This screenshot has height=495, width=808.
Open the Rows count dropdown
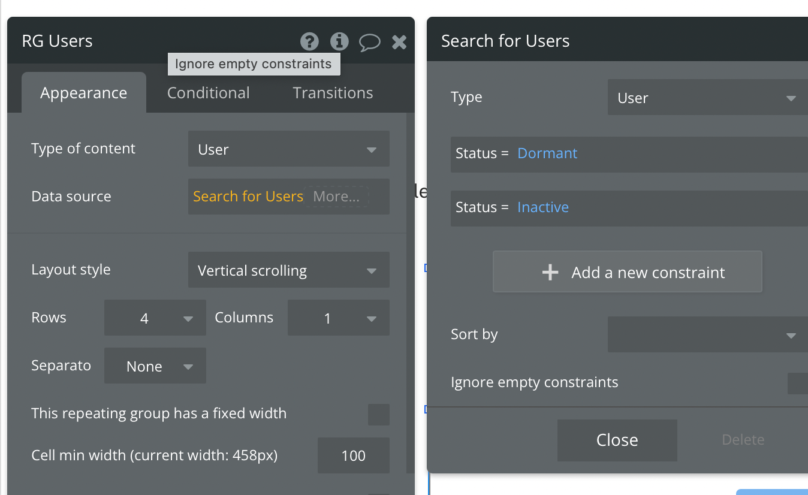[155, 318]
